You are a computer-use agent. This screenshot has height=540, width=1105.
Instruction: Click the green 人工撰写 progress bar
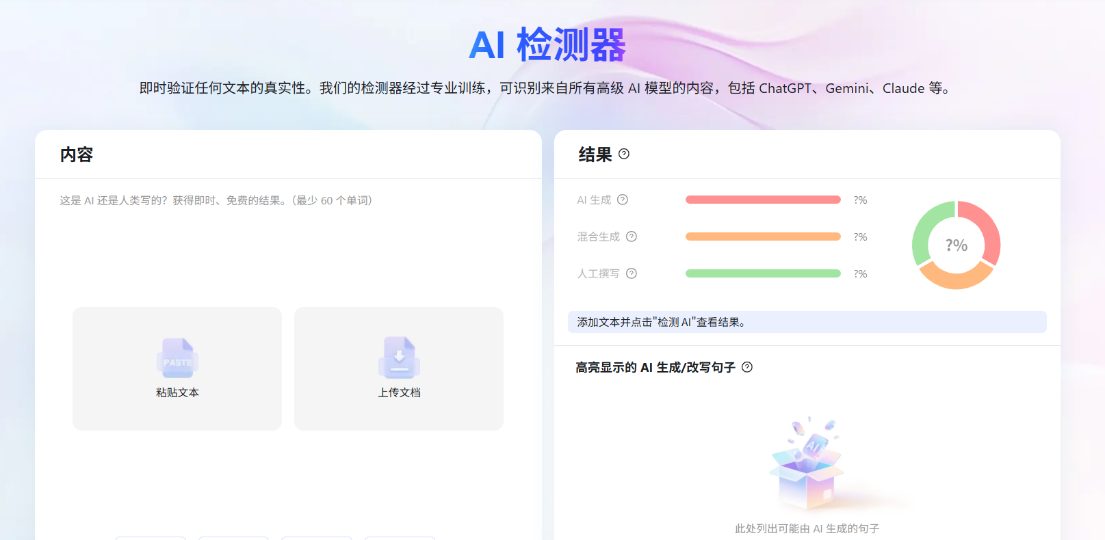(x=763, y=273)
